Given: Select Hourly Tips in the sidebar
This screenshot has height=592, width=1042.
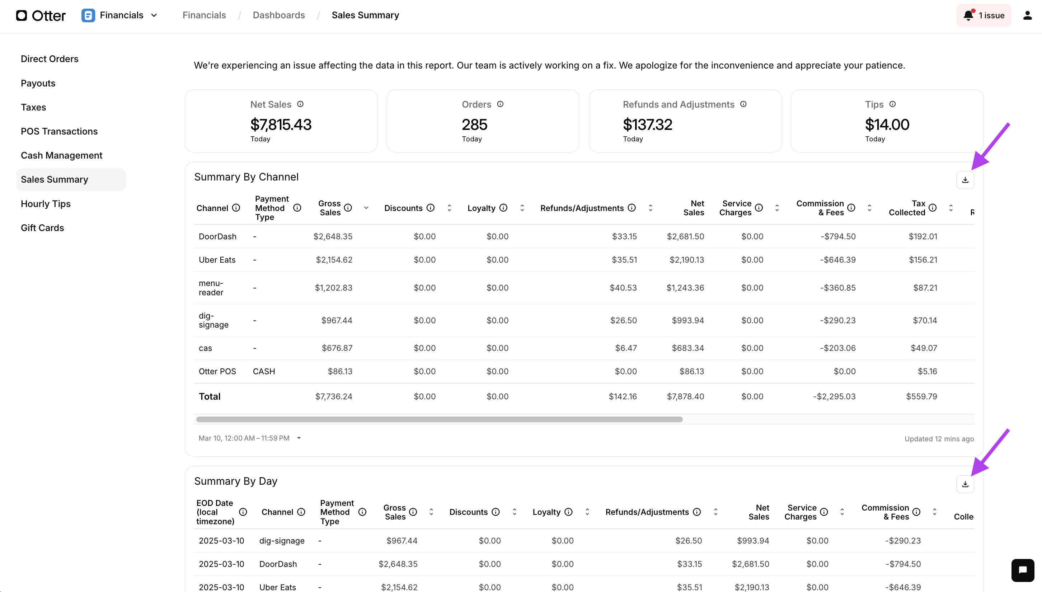Looking at the screenshot, I should tap(46, 204).
